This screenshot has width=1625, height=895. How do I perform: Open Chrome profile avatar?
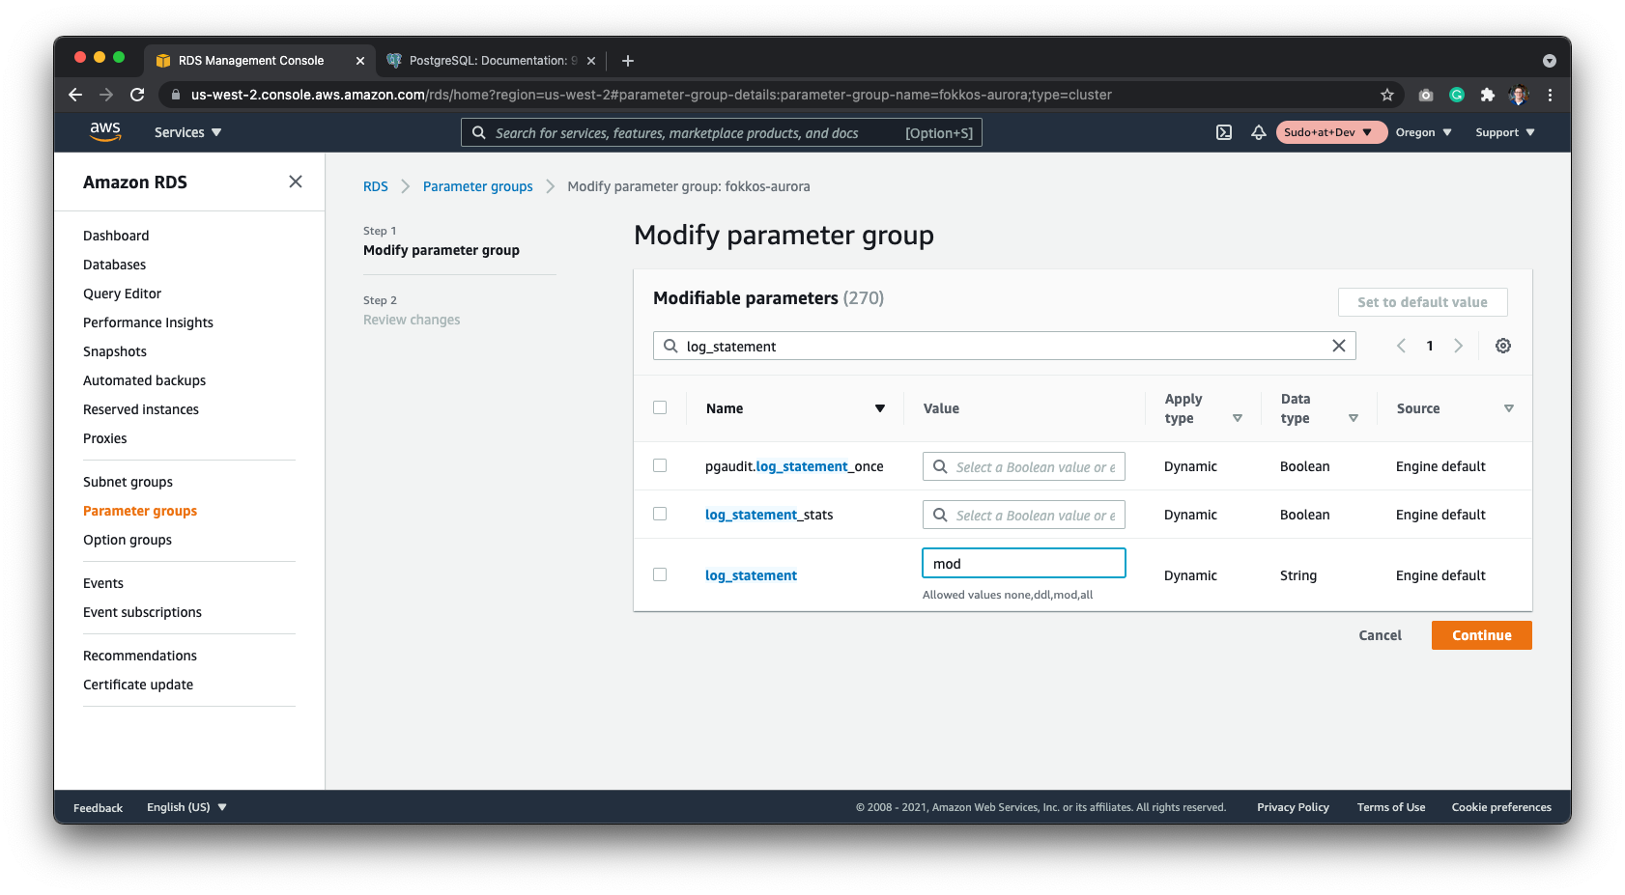click(1519, 95)
